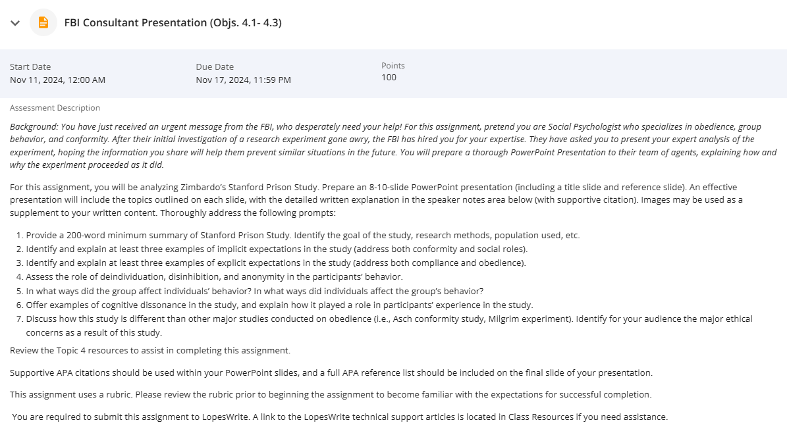Select the 100 points value
The width and height of the screenshot is (787, 437).
pyautogui.click(x=389, y=77)
